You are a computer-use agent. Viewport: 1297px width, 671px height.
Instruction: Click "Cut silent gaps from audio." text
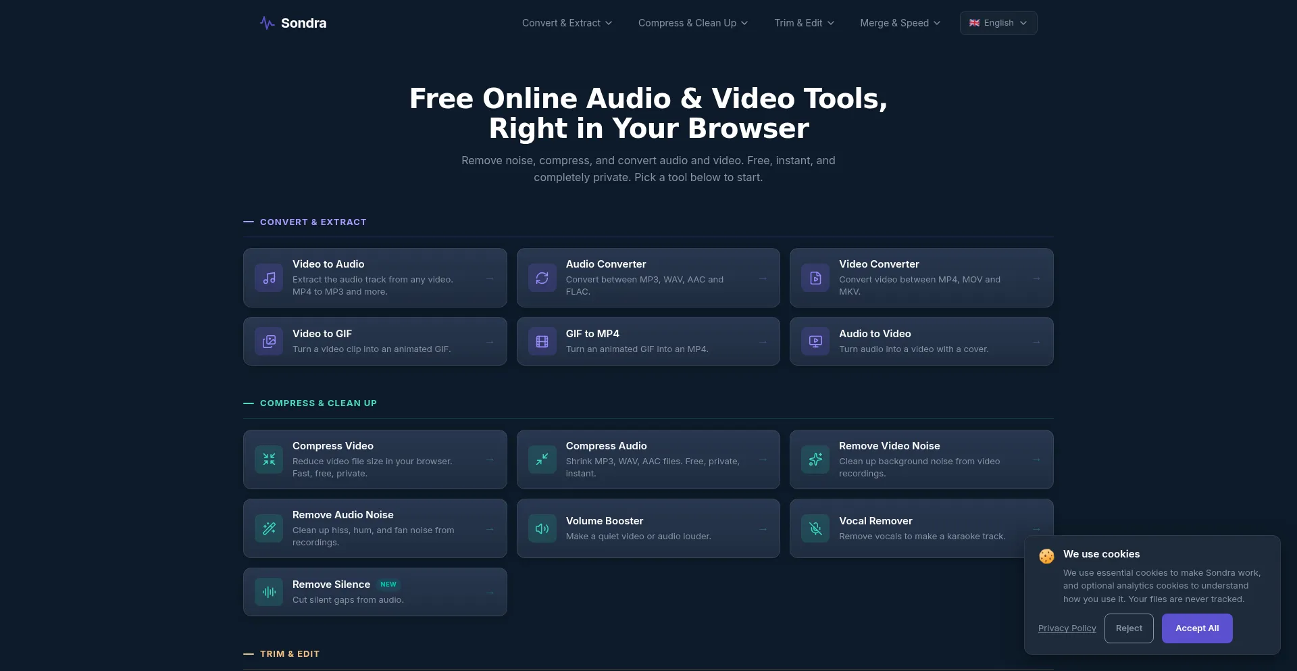point(348,600)
